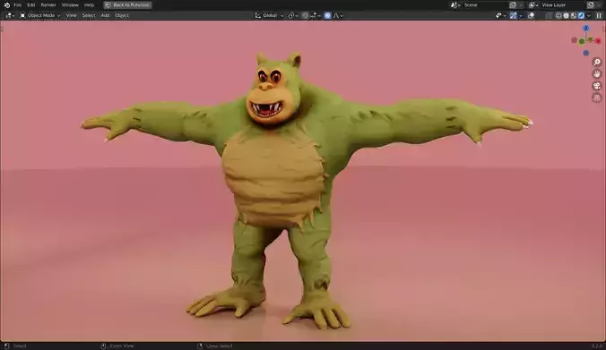Click the Scene name field

click(x=485, y=5)
